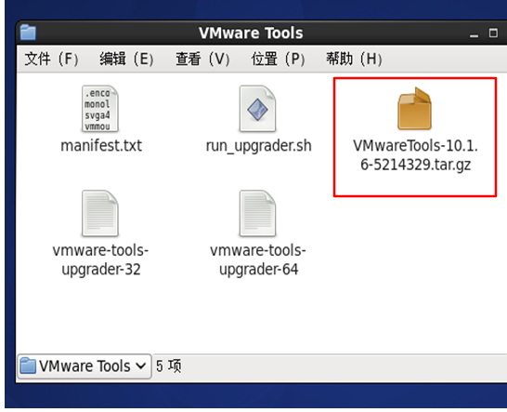This screenshot has height=412, width=507.
Task: Click the 5 项 status bar text
Action: tap(168, 366)
